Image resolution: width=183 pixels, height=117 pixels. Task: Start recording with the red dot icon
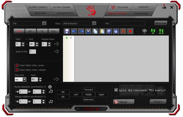(130, 31)
